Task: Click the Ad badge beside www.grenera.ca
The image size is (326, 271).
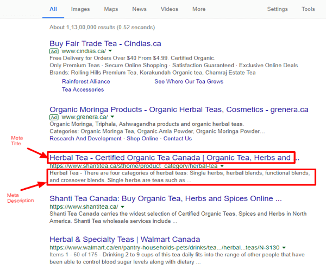Action: tap(54, 117)
